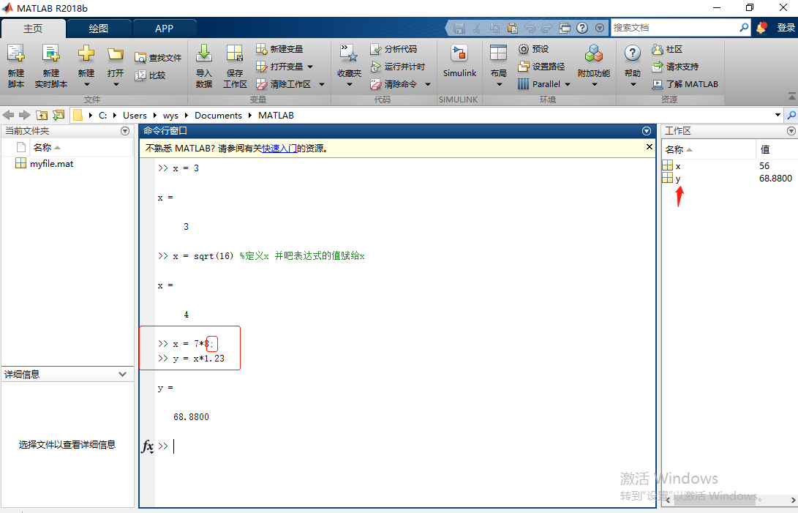Screen dimensions: 798x513
Task: Select variable x in workspace
Action: [677, 166]
